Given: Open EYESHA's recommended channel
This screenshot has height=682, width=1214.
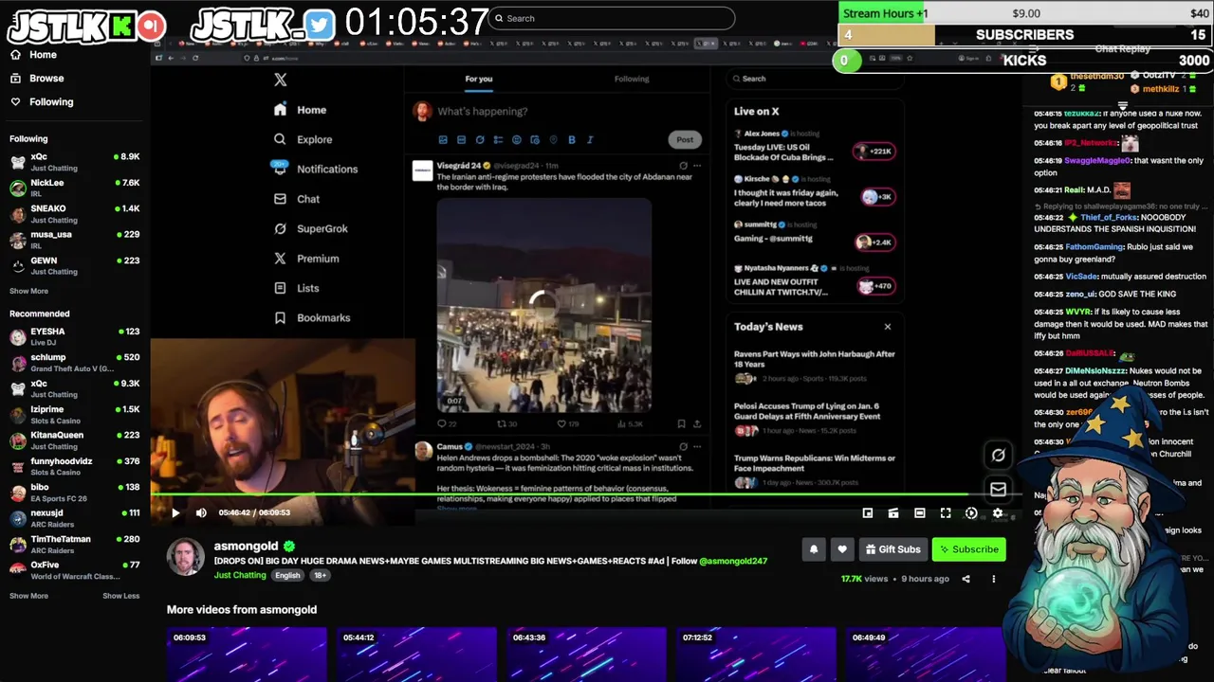Looking at the screenshot, I should coord(75,336).
